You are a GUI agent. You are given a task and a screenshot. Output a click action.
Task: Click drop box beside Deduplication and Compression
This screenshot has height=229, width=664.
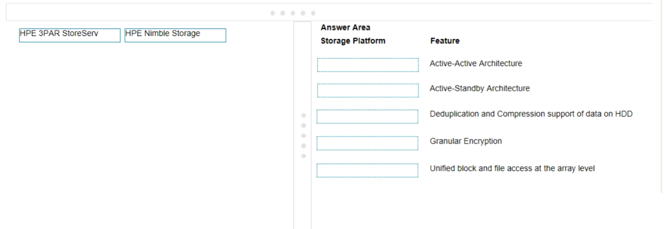368,116
